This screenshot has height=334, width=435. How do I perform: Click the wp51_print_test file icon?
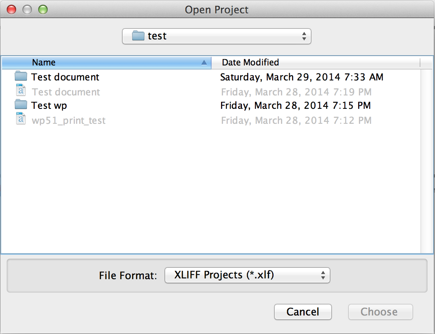click(x=20, y=119)
